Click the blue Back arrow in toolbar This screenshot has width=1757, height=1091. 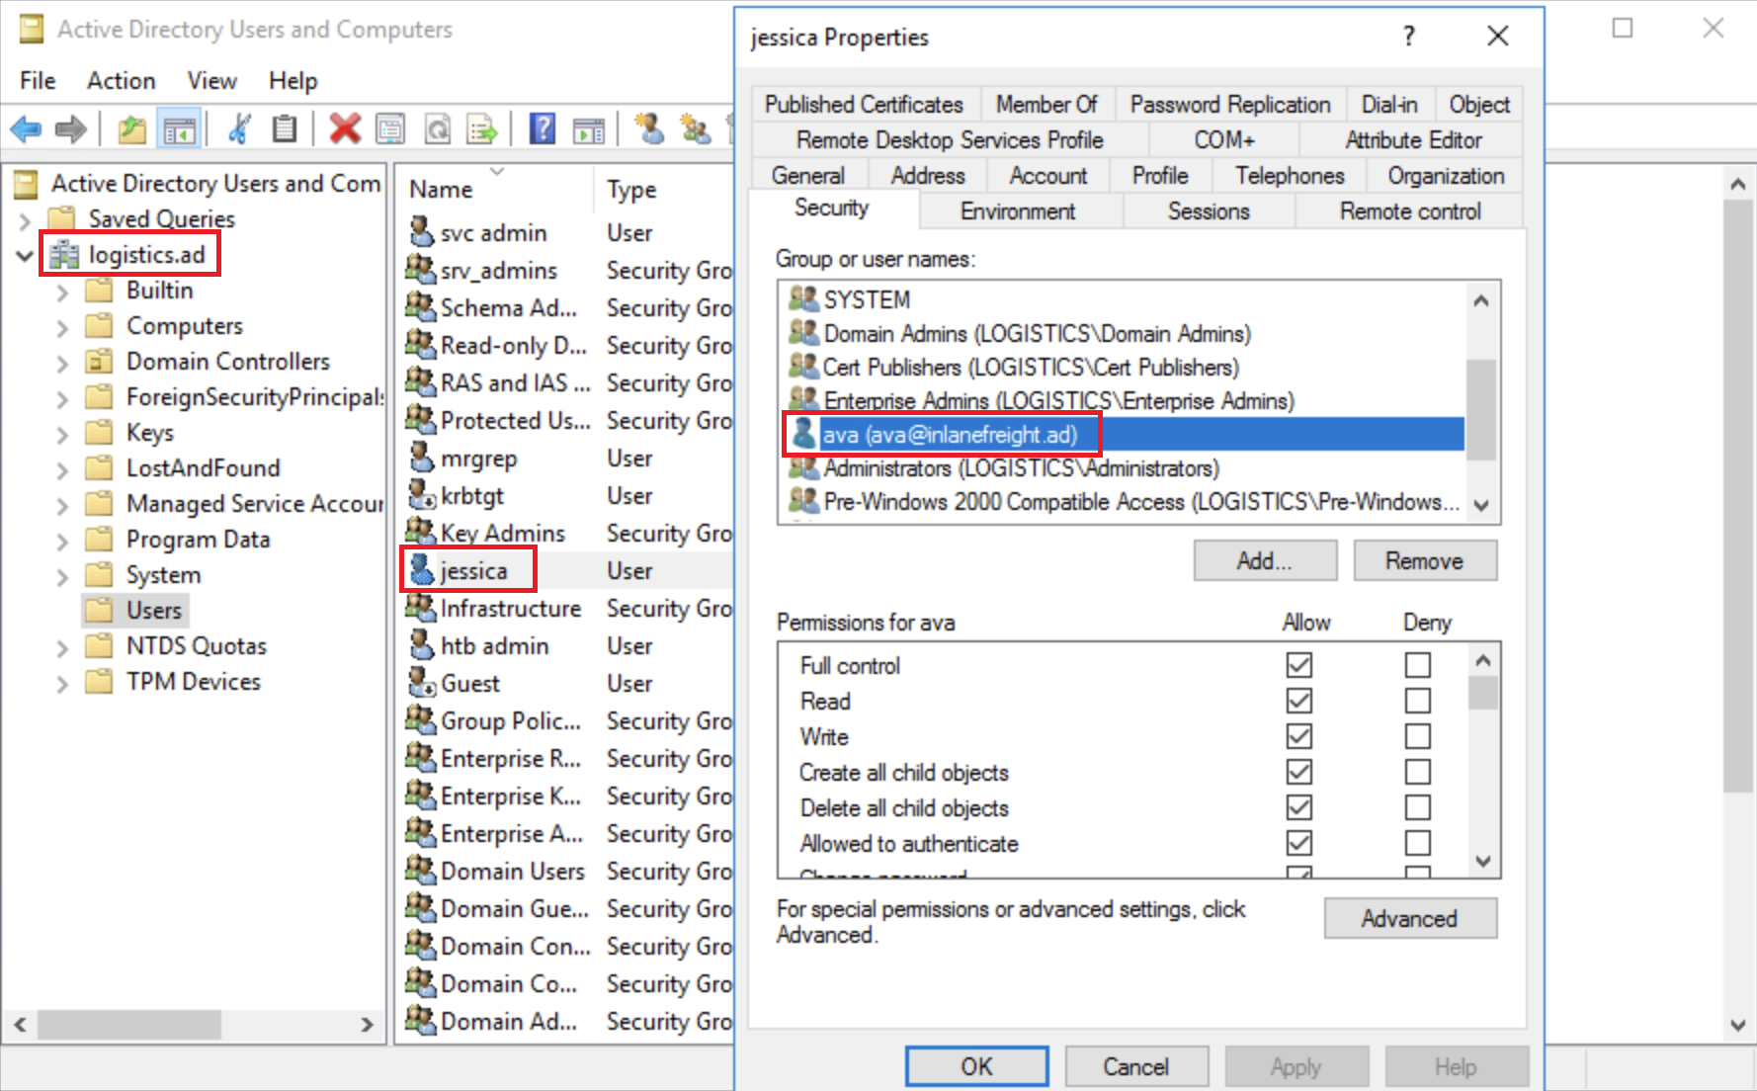pos(27,129)
